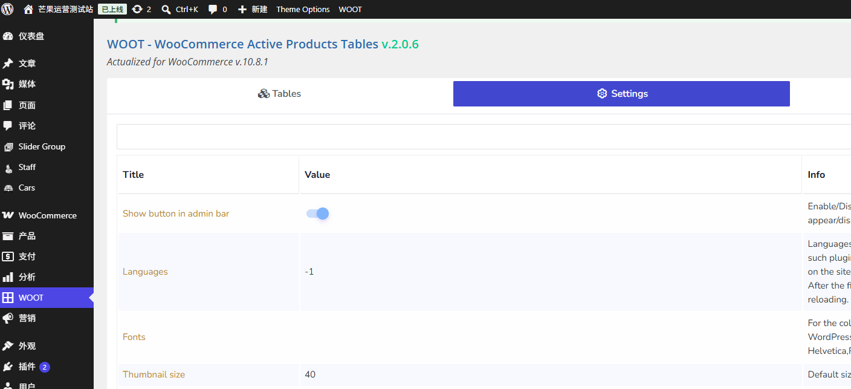Click the 分析 bar chart icon
The height and width of the screenshot is (389, 851).
coord(8,277)
